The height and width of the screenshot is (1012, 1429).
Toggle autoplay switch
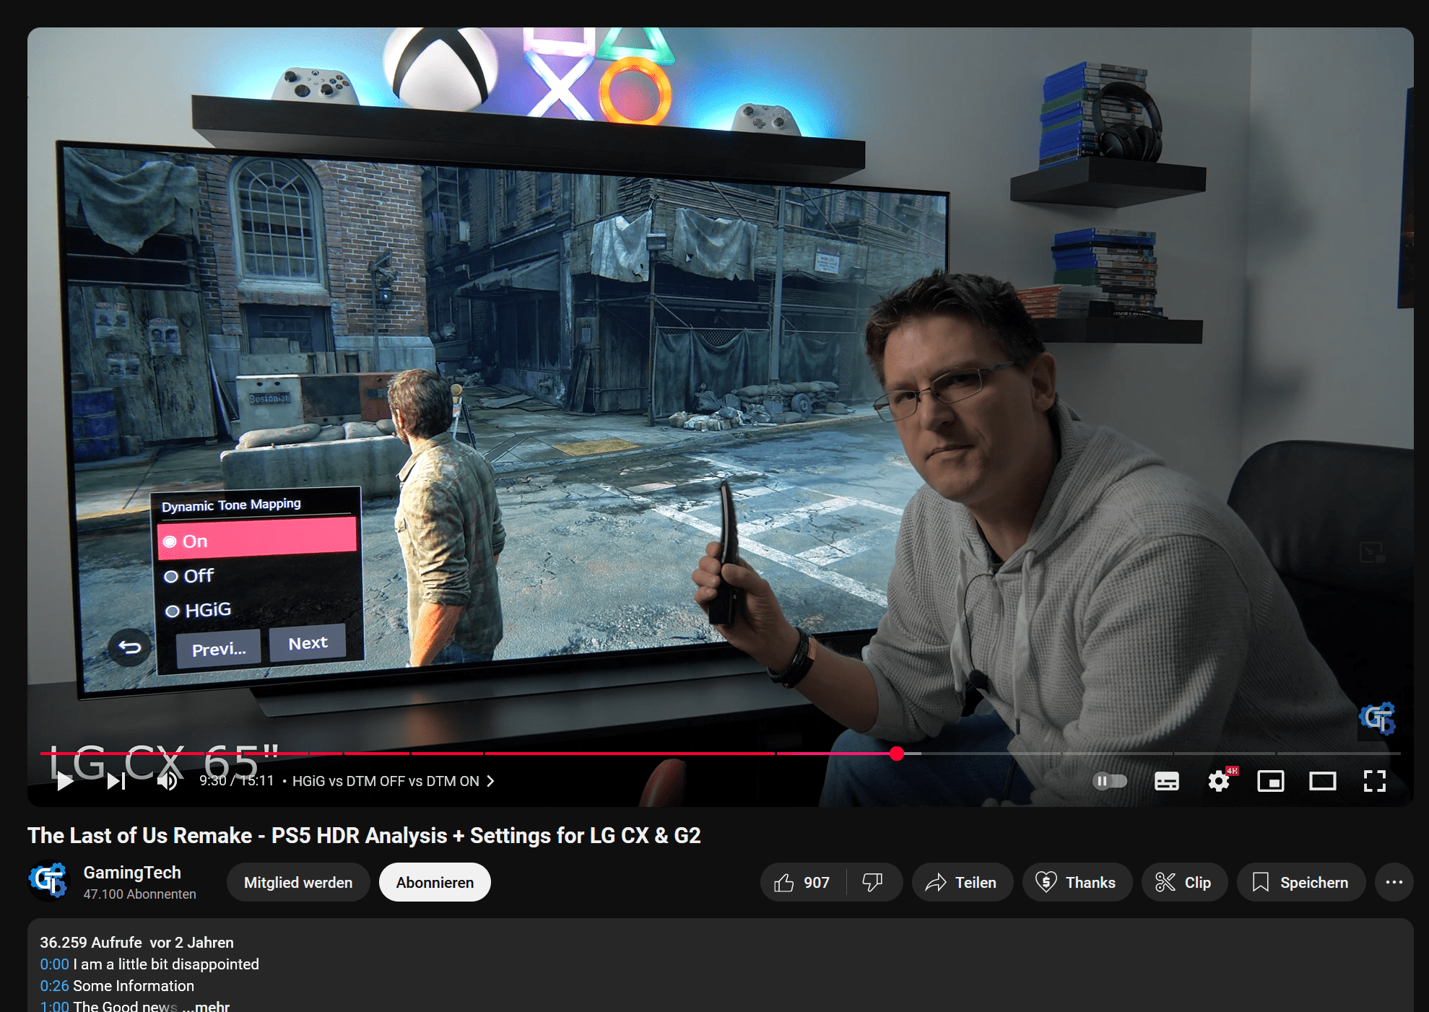click(x=1110, y=781)
